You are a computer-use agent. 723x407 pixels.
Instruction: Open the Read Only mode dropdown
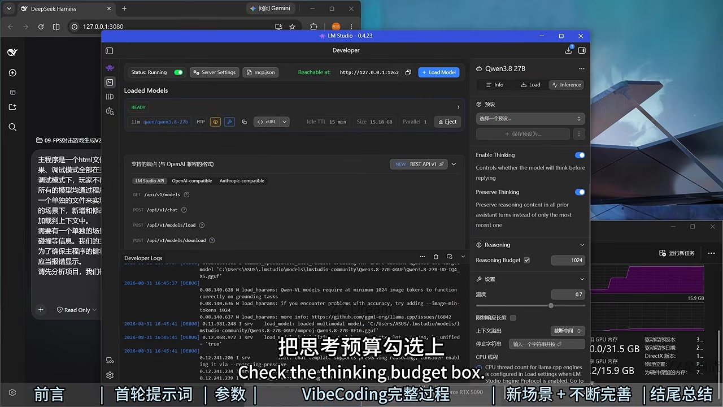point(77,310)
